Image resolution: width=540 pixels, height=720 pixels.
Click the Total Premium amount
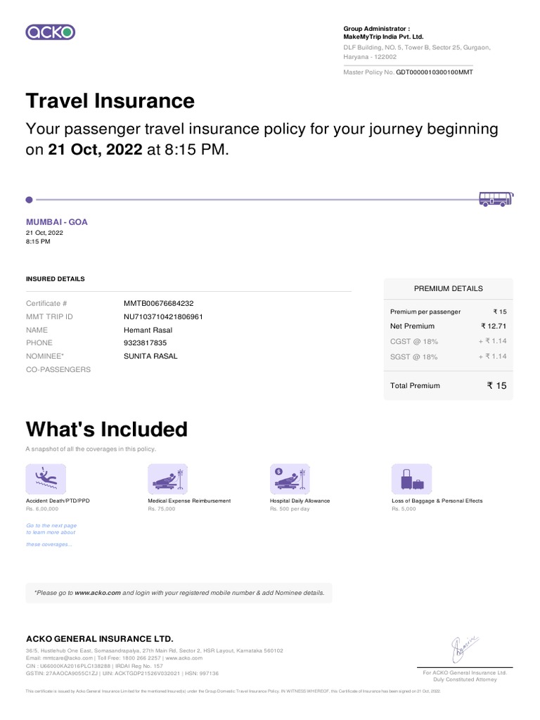(x=496, y=385)
